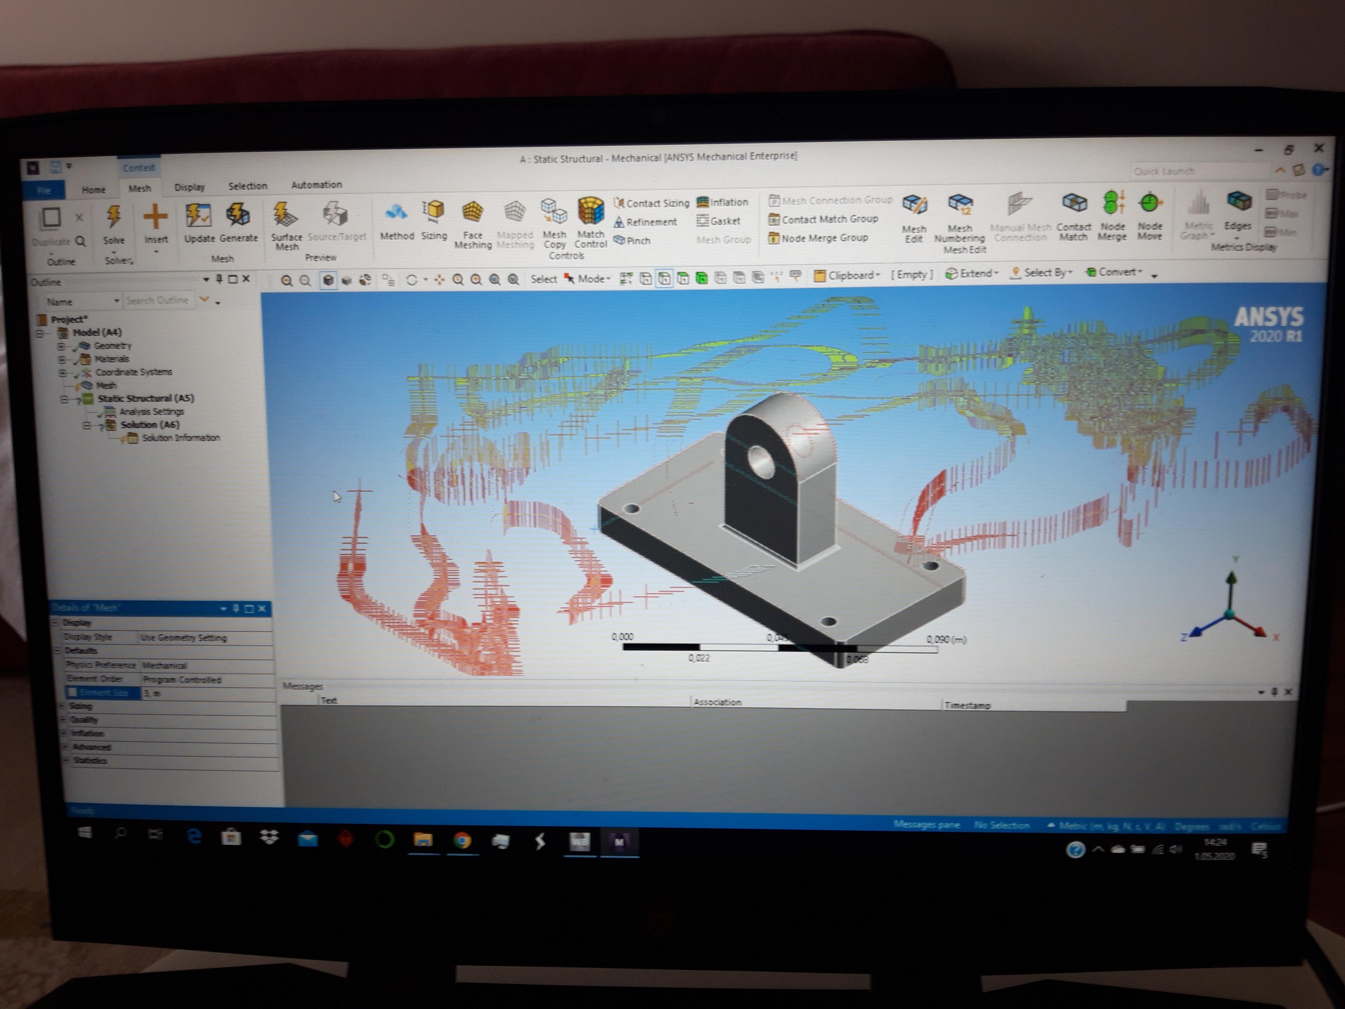Click the Inflation ribbon button
This screenshot has height=1009, width=1345.
pyautogui.click(x=722, y=202)
